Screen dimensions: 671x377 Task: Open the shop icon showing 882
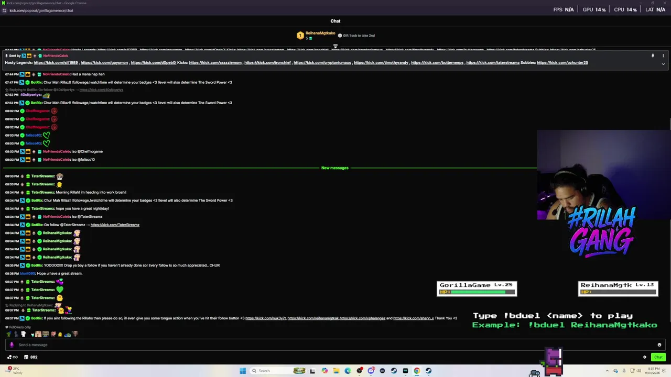(x=30, y=357)
